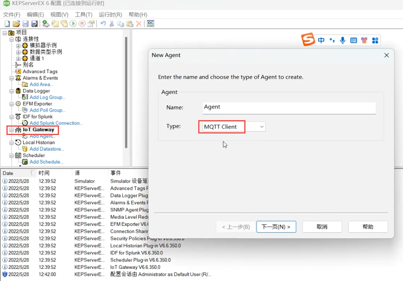
Task: Open the 编辑(E) menu
Action: (x=35, y=15)
